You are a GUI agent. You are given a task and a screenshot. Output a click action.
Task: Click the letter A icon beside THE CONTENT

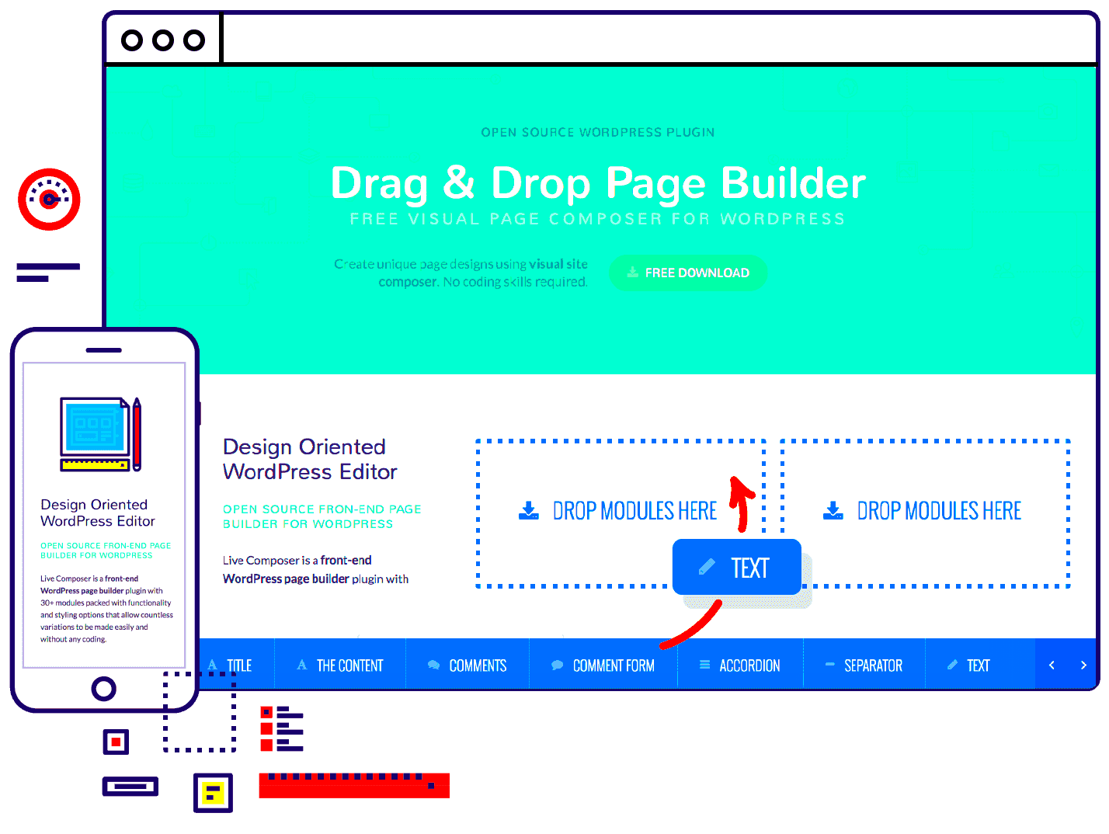point(301,665)
